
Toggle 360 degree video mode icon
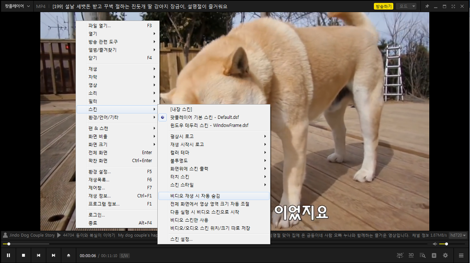click(x=400, y=255)
